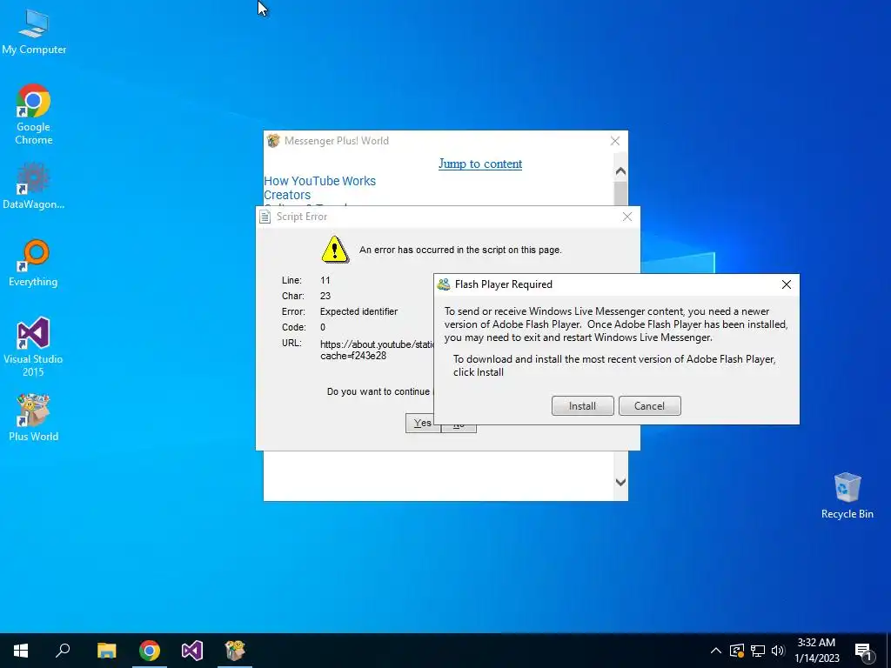Close the Messenger Plus! World window
Image resolution: width=891 pixels, height=668 pixels.
(x=615, y=141)
